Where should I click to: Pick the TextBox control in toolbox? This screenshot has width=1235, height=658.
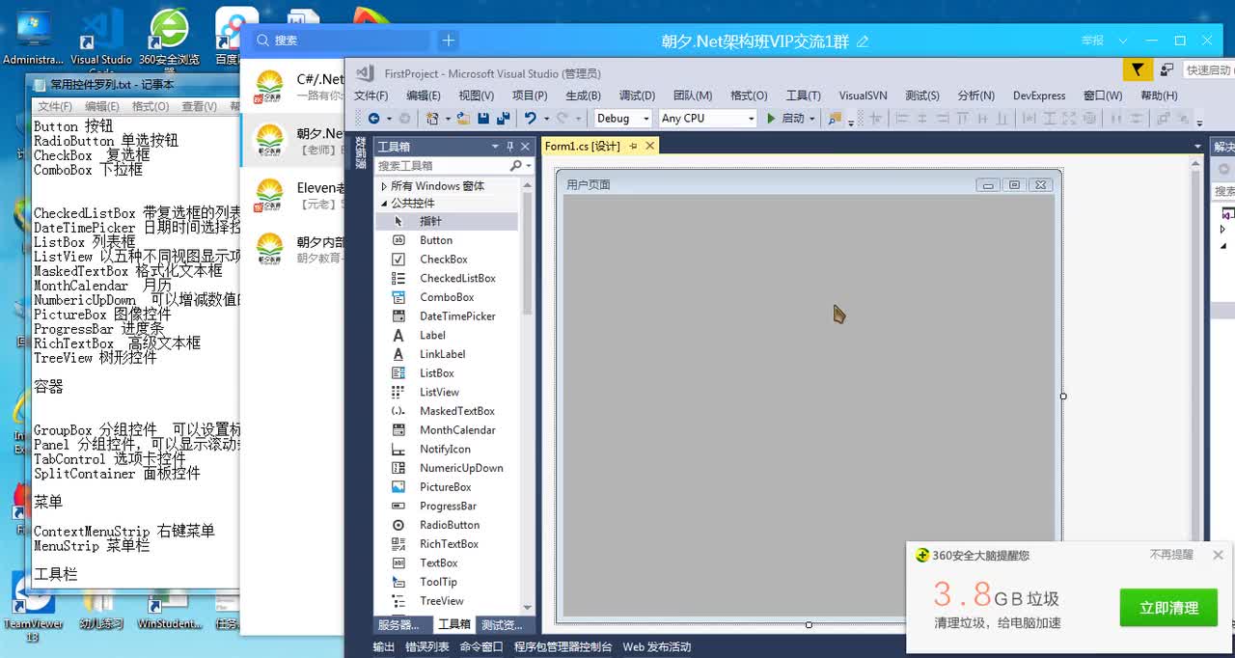coord(447,563)
